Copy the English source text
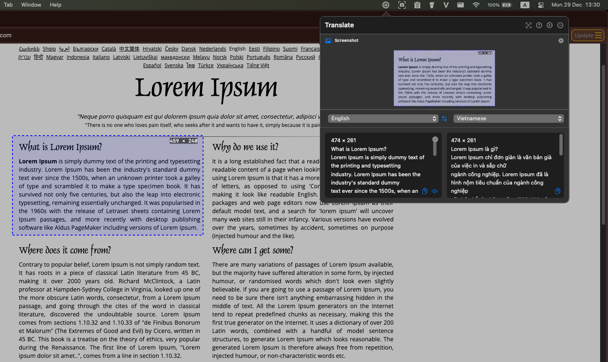The image size is (608, 362). [x=424, y=191]
